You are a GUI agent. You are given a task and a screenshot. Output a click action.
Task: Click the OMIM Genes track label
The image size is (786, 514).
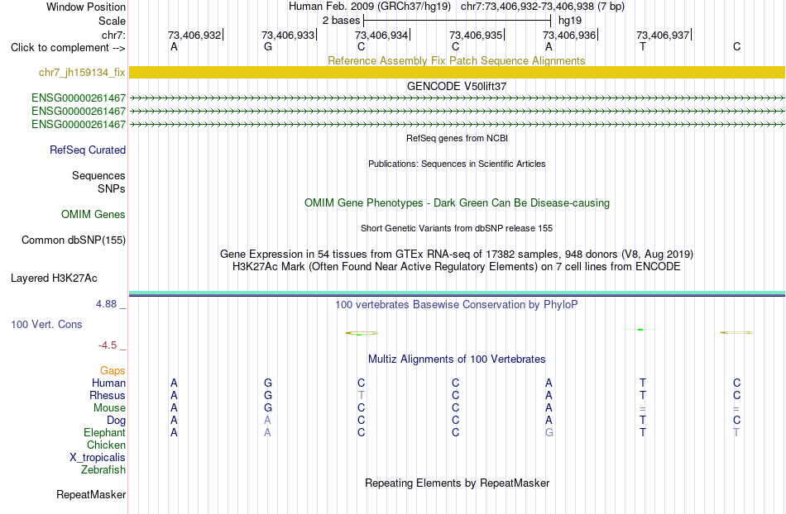click(93, 214)
